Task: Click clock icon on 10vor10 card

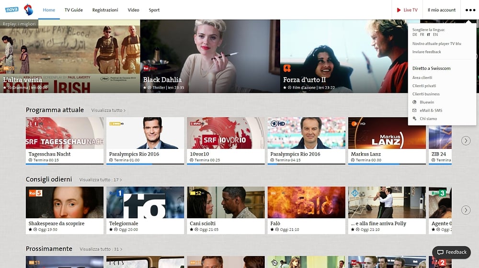Action: 192,160
